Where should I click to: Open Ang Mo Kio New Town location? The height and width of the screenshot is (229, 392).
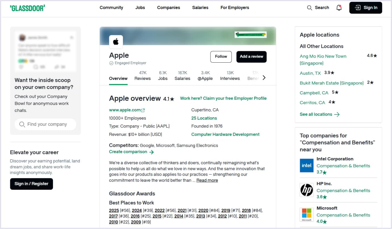[x=323, y=60]
